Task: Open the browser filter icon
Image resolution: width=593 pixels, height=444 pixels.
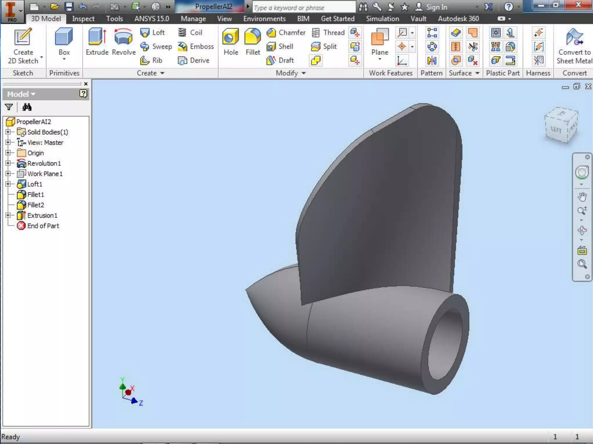Action: point(9,107)
